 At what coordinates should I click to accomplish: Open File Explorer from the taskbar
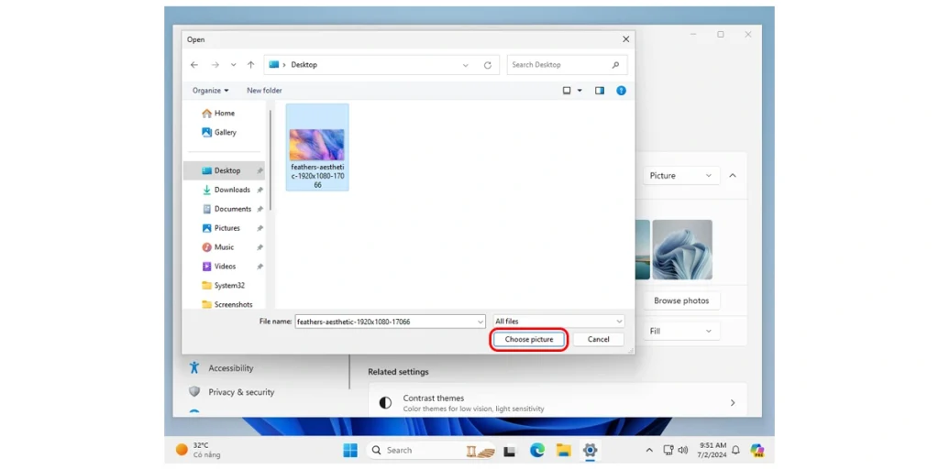coord(563,450)
